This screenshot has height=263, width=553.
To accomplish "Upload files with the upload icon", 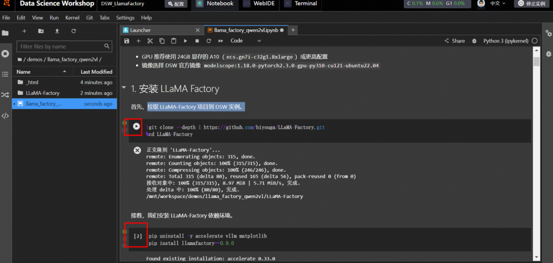I will (x=57, y=31).
